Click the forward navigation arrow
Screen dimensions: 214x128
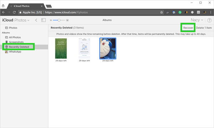[9, 12]
